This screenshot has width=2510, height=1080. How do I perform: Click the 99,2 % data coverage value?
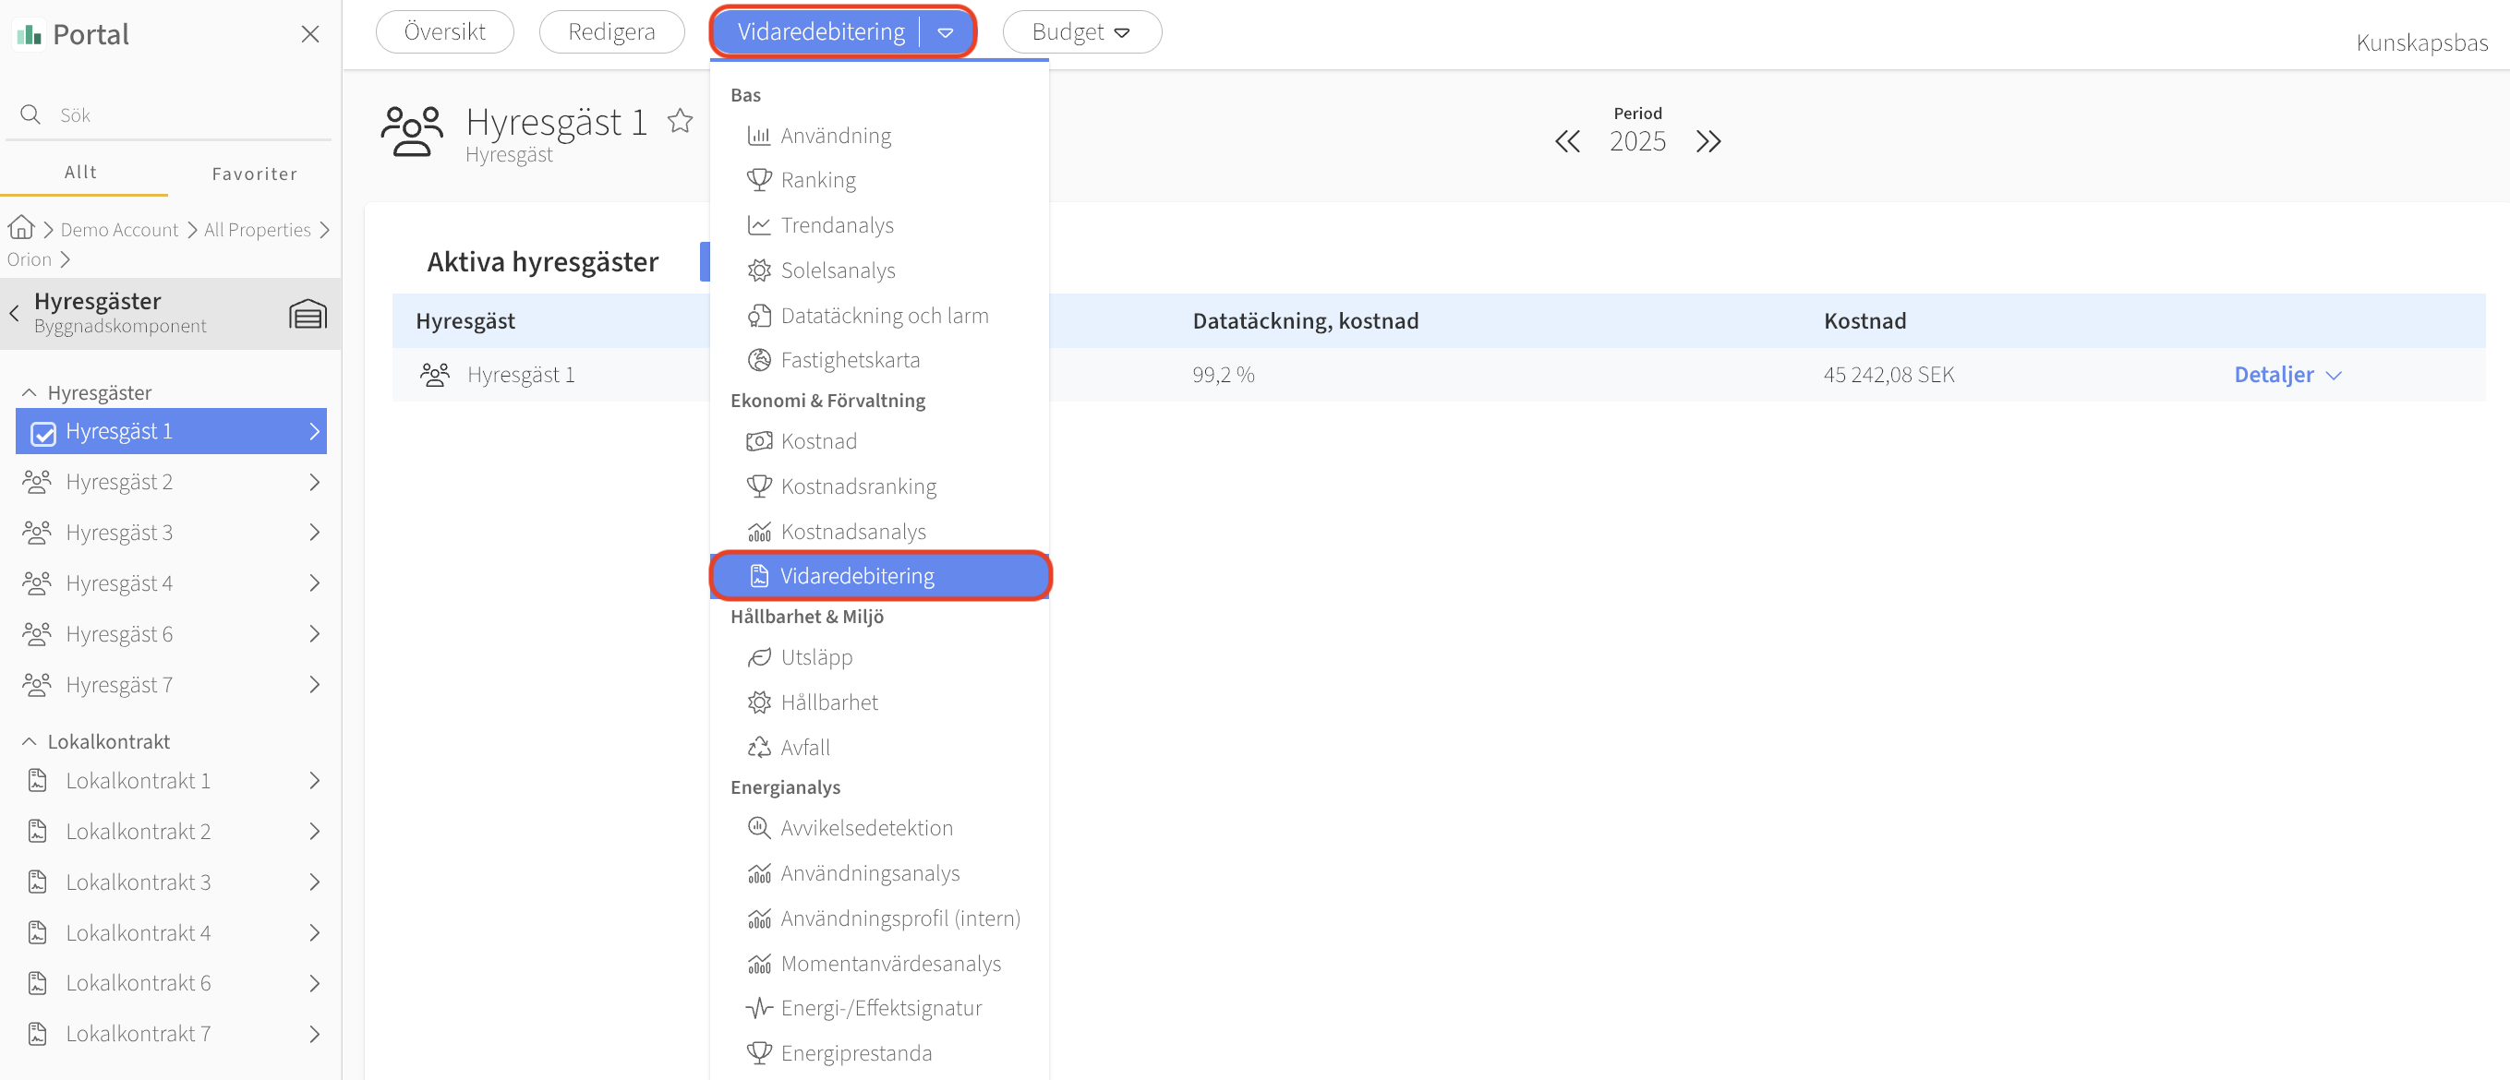click(1223, 375)
